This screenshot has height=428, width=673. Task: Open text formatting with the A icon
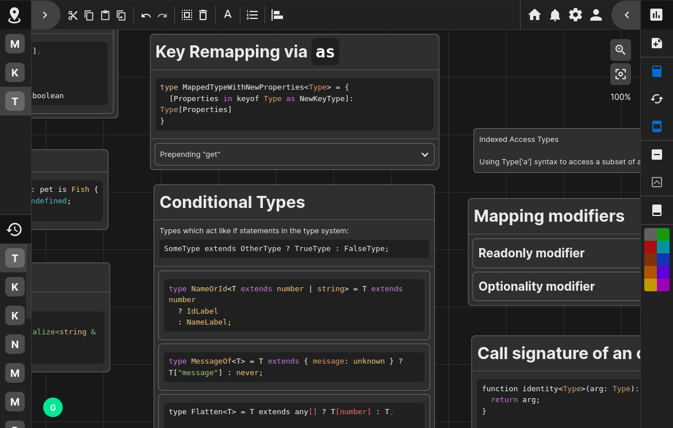(227, 14)
